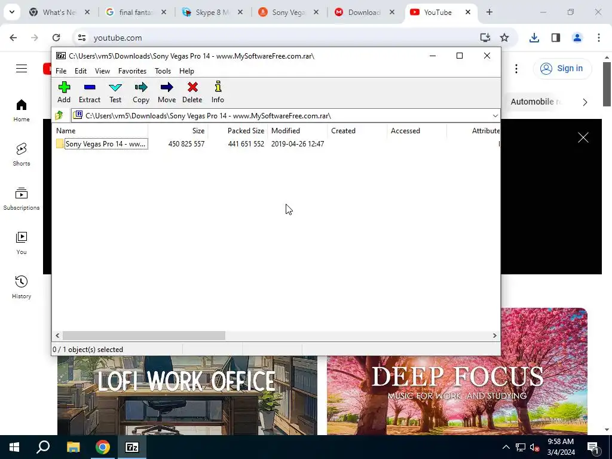This screenshot has height=459, width=612.
Task: Open History in YouTube sidebar
Action: (x=22, y=287)
